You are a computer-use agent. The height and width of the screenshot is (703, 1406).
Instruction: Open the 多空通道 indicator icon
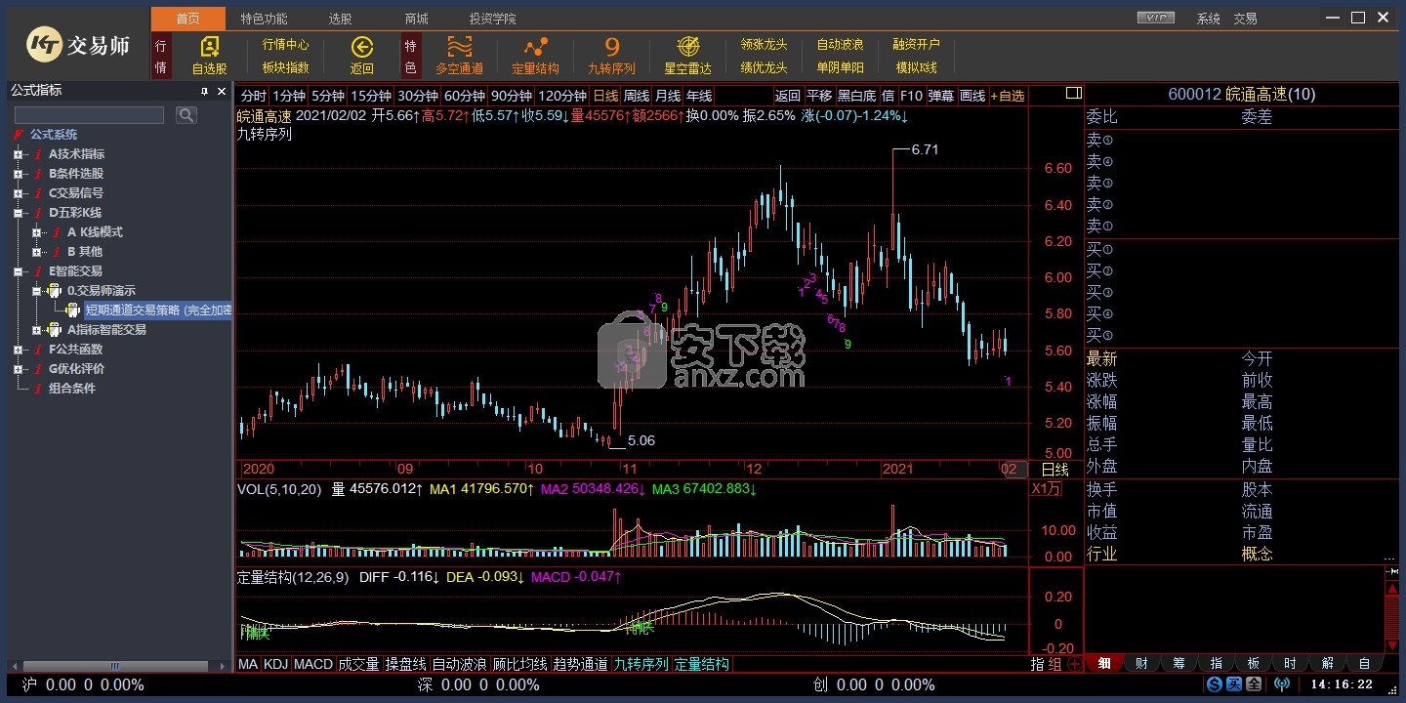[x=460, y=47]
